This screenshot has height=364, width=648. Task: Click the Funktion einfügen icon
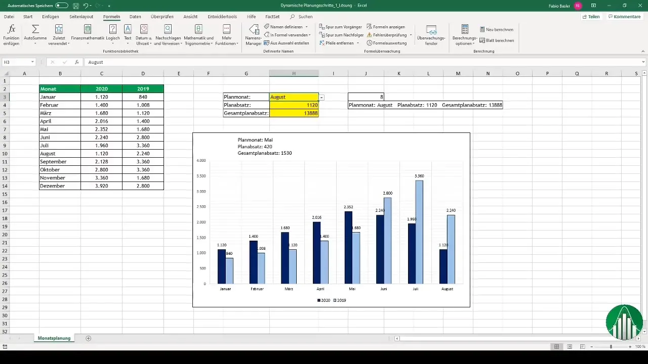tap(12, 29)
